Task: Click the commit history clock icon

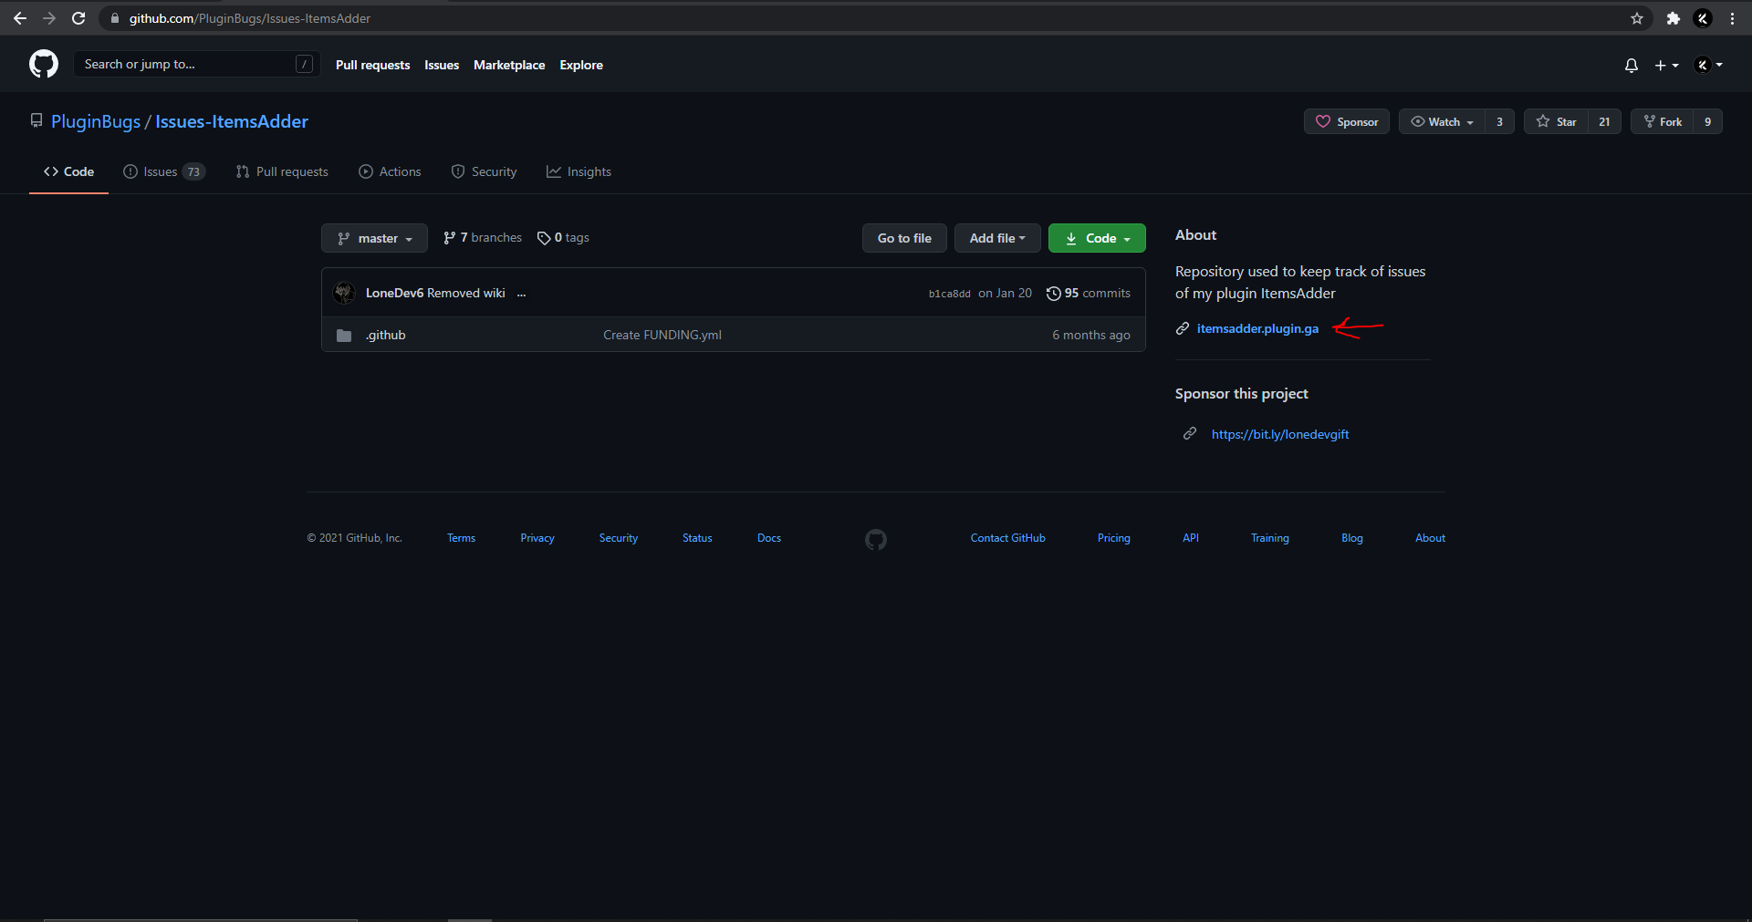Action: tap(1054, 293)
